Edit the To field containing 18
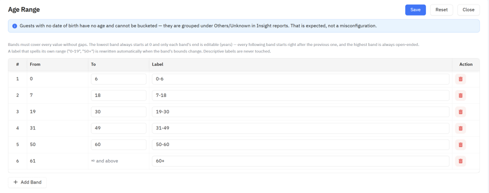 pyautogui.click(x=118, y=95)
